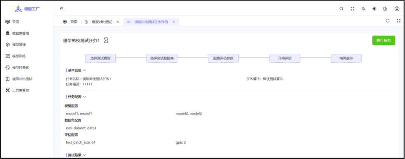
Task: Toggle light/dark theme sun icon
Action: (374, 9)
